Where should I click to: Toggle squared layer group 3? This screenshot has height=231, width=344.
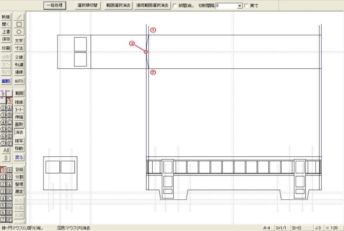click(x=3, y=191)
